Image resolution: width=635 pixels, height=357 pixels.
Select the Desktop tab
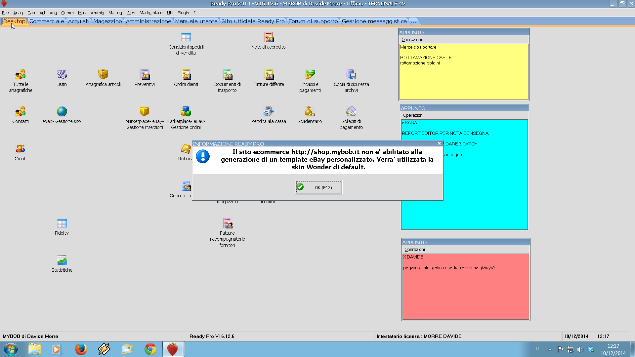[14, 21]
